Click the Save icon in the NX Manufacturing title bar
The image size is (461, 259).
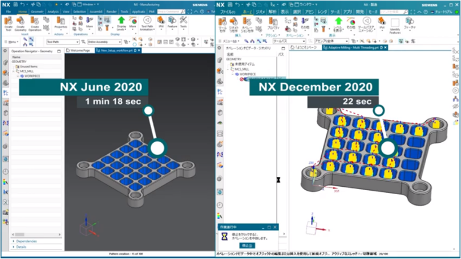[x=15, y=5]
